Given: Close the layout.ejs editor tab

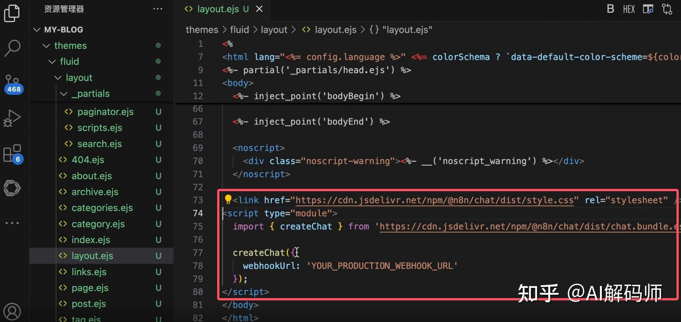Looking at the screenshot, I should tap(259, 9).
